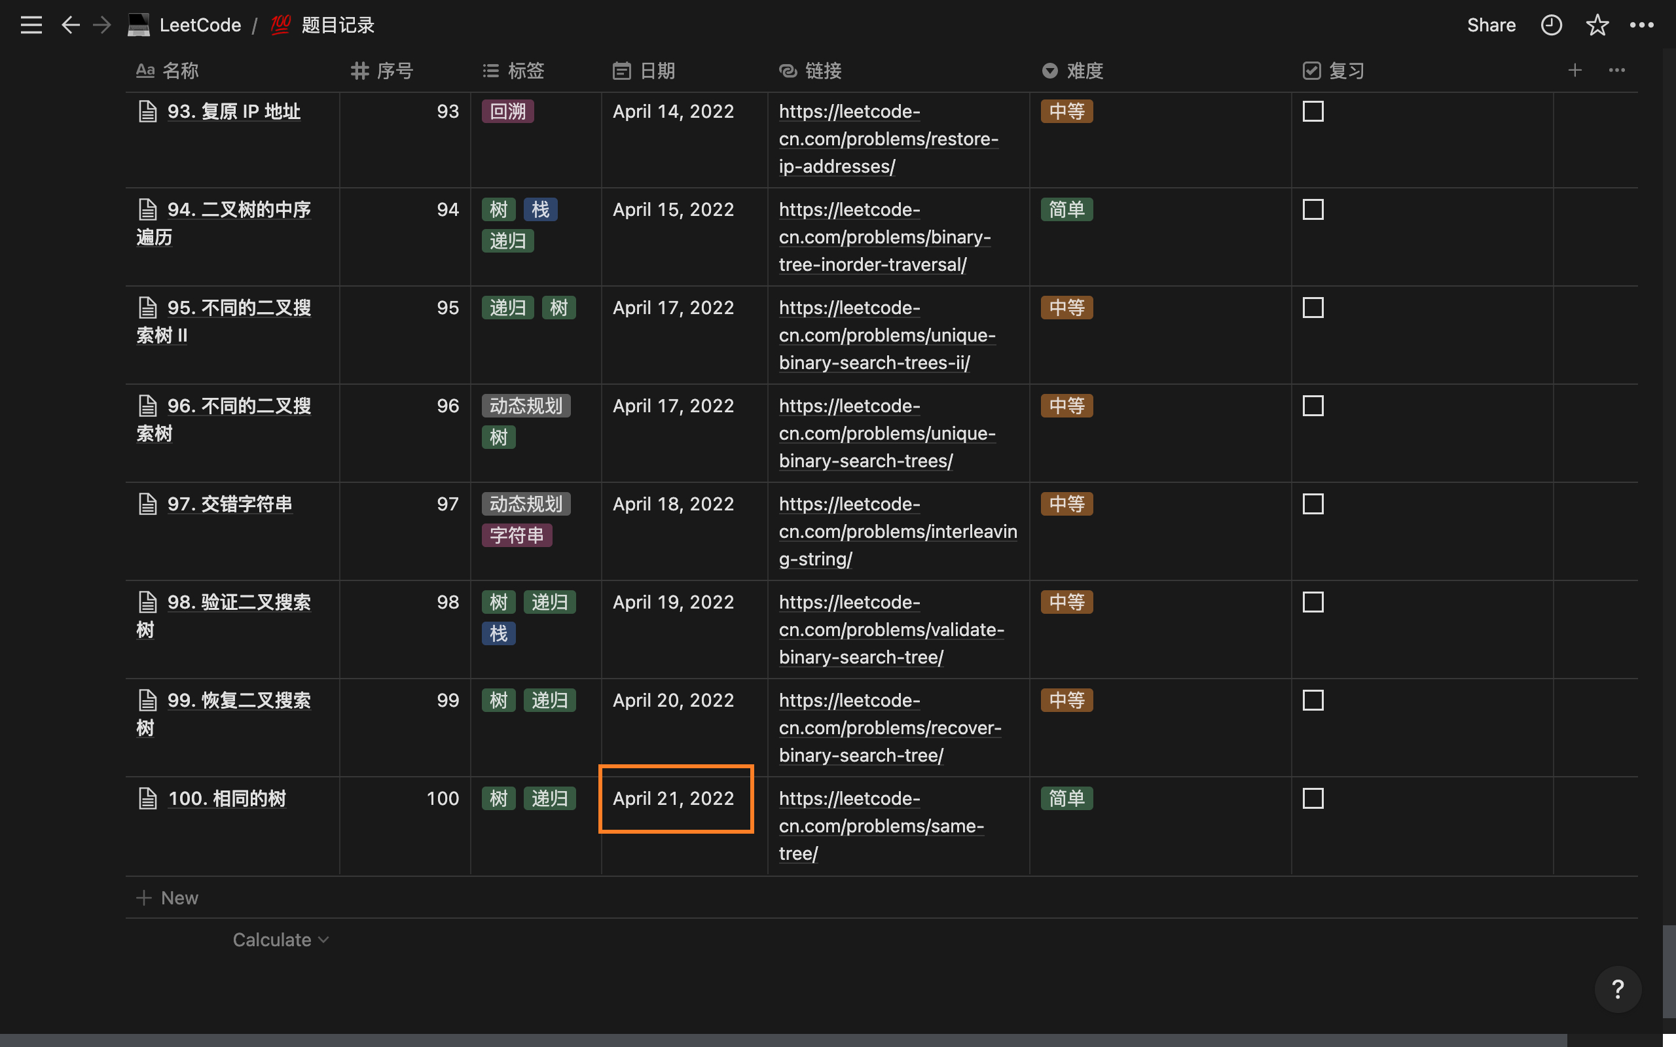Open the validate-binary-search-tree link

[891, 630]
